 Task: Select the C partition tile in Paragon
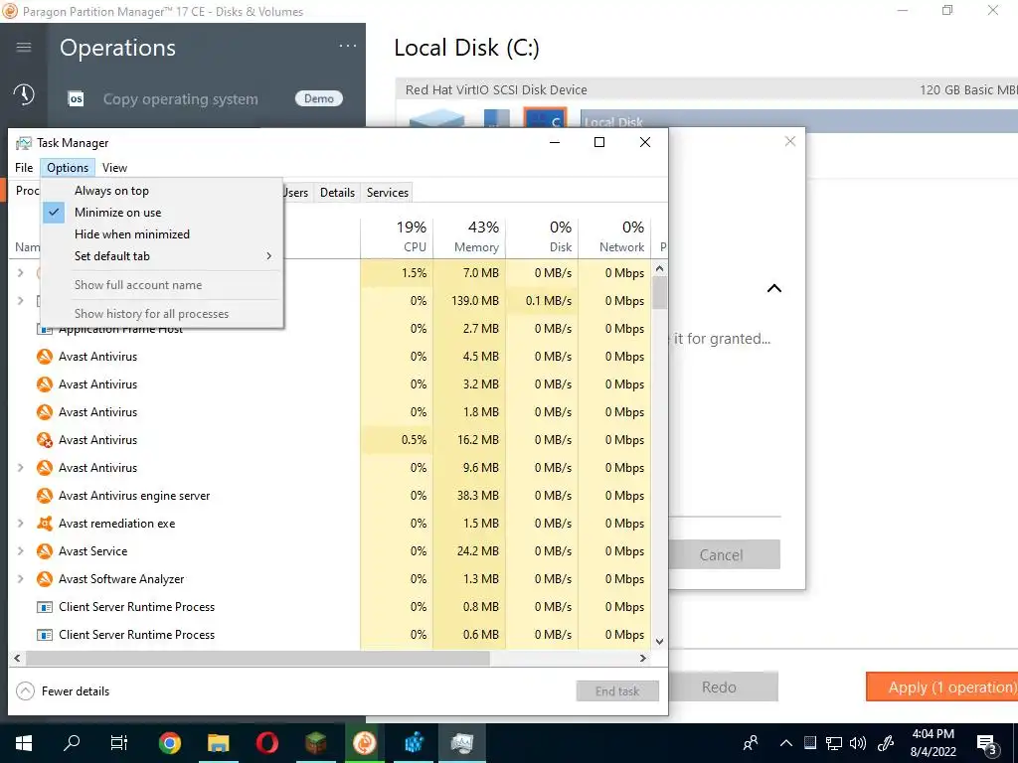546,118
